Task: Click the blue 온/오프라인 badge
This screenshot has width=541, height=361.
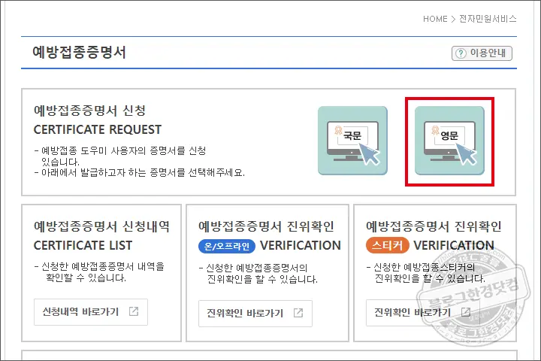Action: click(x=227, y=246)
